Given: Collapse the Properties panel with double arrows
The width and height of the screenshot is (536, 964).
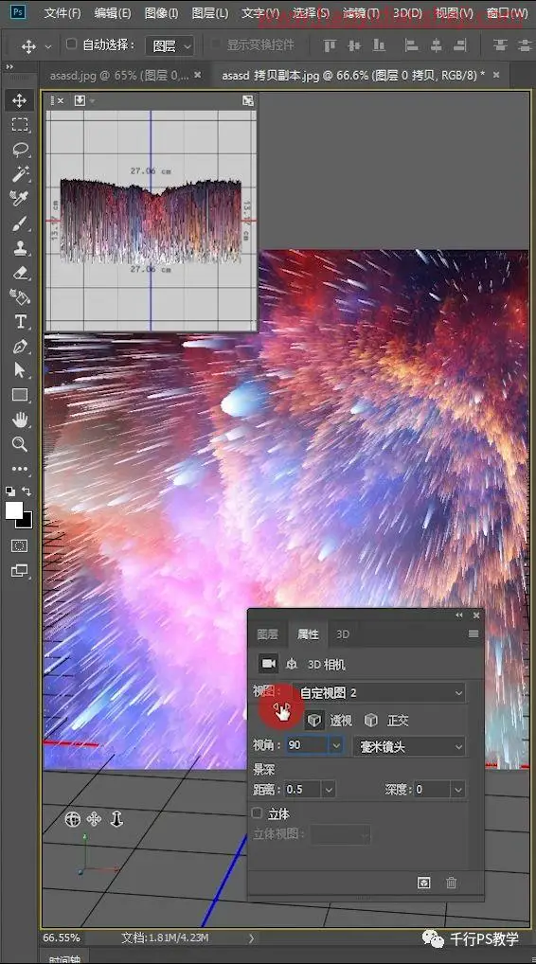Looking at the screenshot, I should [x=459, y=616].
